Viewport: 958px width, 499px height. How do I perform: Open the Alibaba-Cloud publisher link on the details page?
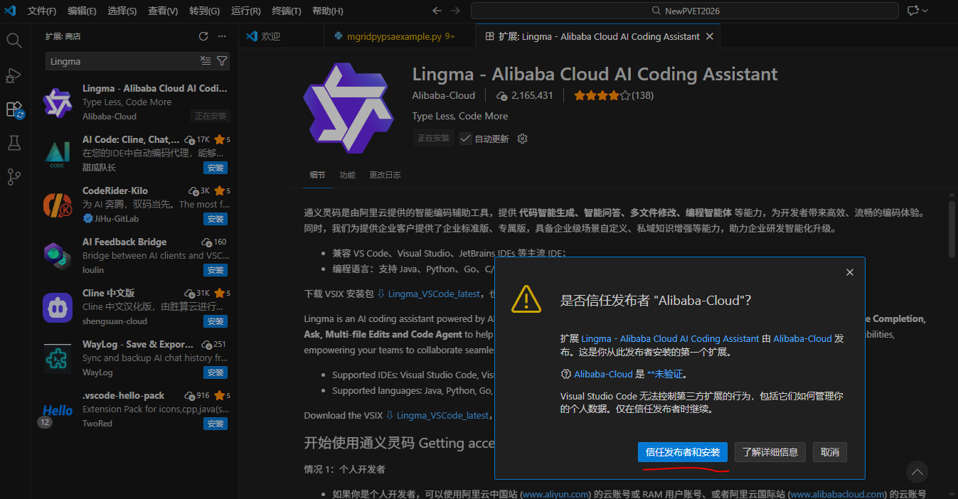[444, 95]
